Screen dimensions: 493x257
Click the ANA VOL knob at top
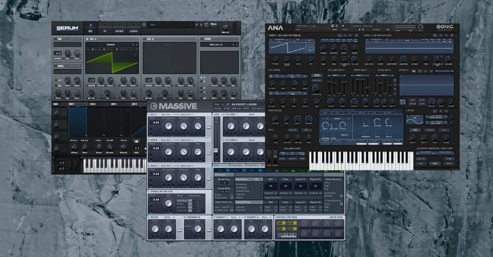(420, 27)
